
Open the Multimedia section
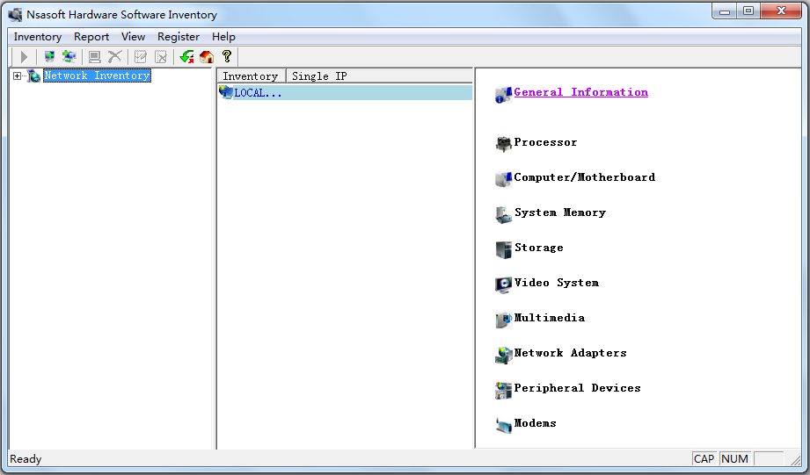coord(549,318)
